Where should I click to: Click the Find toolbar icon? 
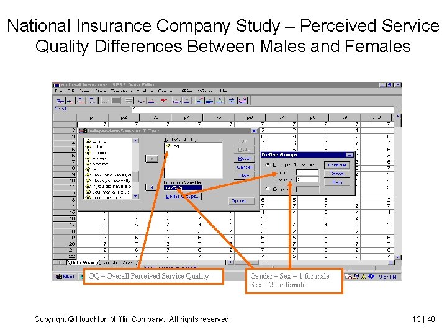[164, 100]
